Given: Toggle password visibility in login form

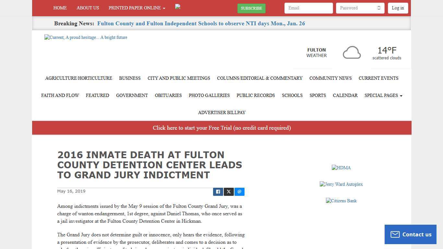Looking at the screenshot, I should pos(379,8).
